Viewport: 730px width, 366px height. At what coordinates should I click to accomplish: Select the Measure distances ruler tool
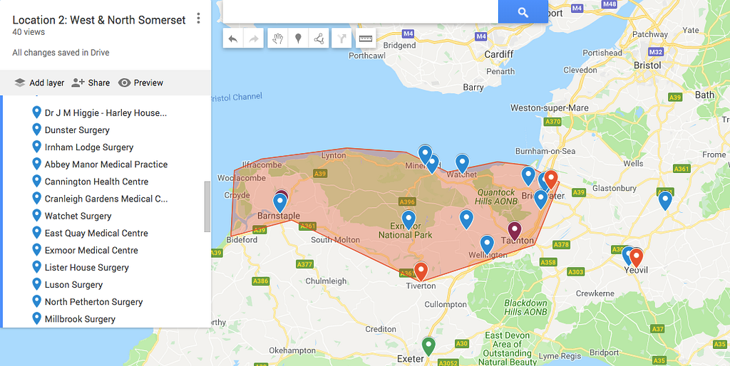366,38
